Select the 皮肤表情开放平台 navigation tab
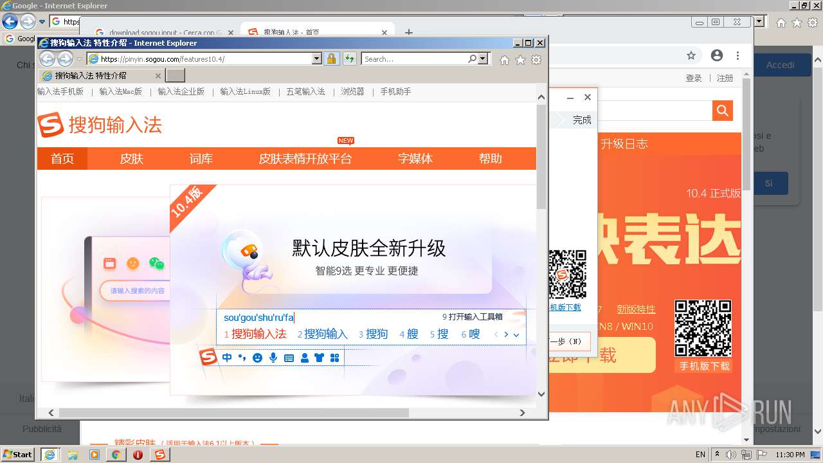Viewport: 823px width, 463px height. click(x=305, y=159)
